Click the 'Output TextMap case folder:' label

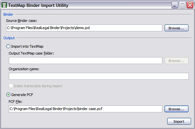coord(31,53)
